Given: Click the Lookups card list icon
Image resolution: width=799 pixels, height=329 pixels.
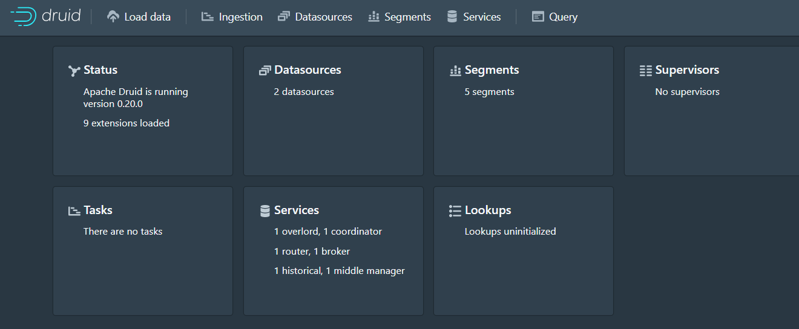Looking at the screenshot, I should click(455, 210).
